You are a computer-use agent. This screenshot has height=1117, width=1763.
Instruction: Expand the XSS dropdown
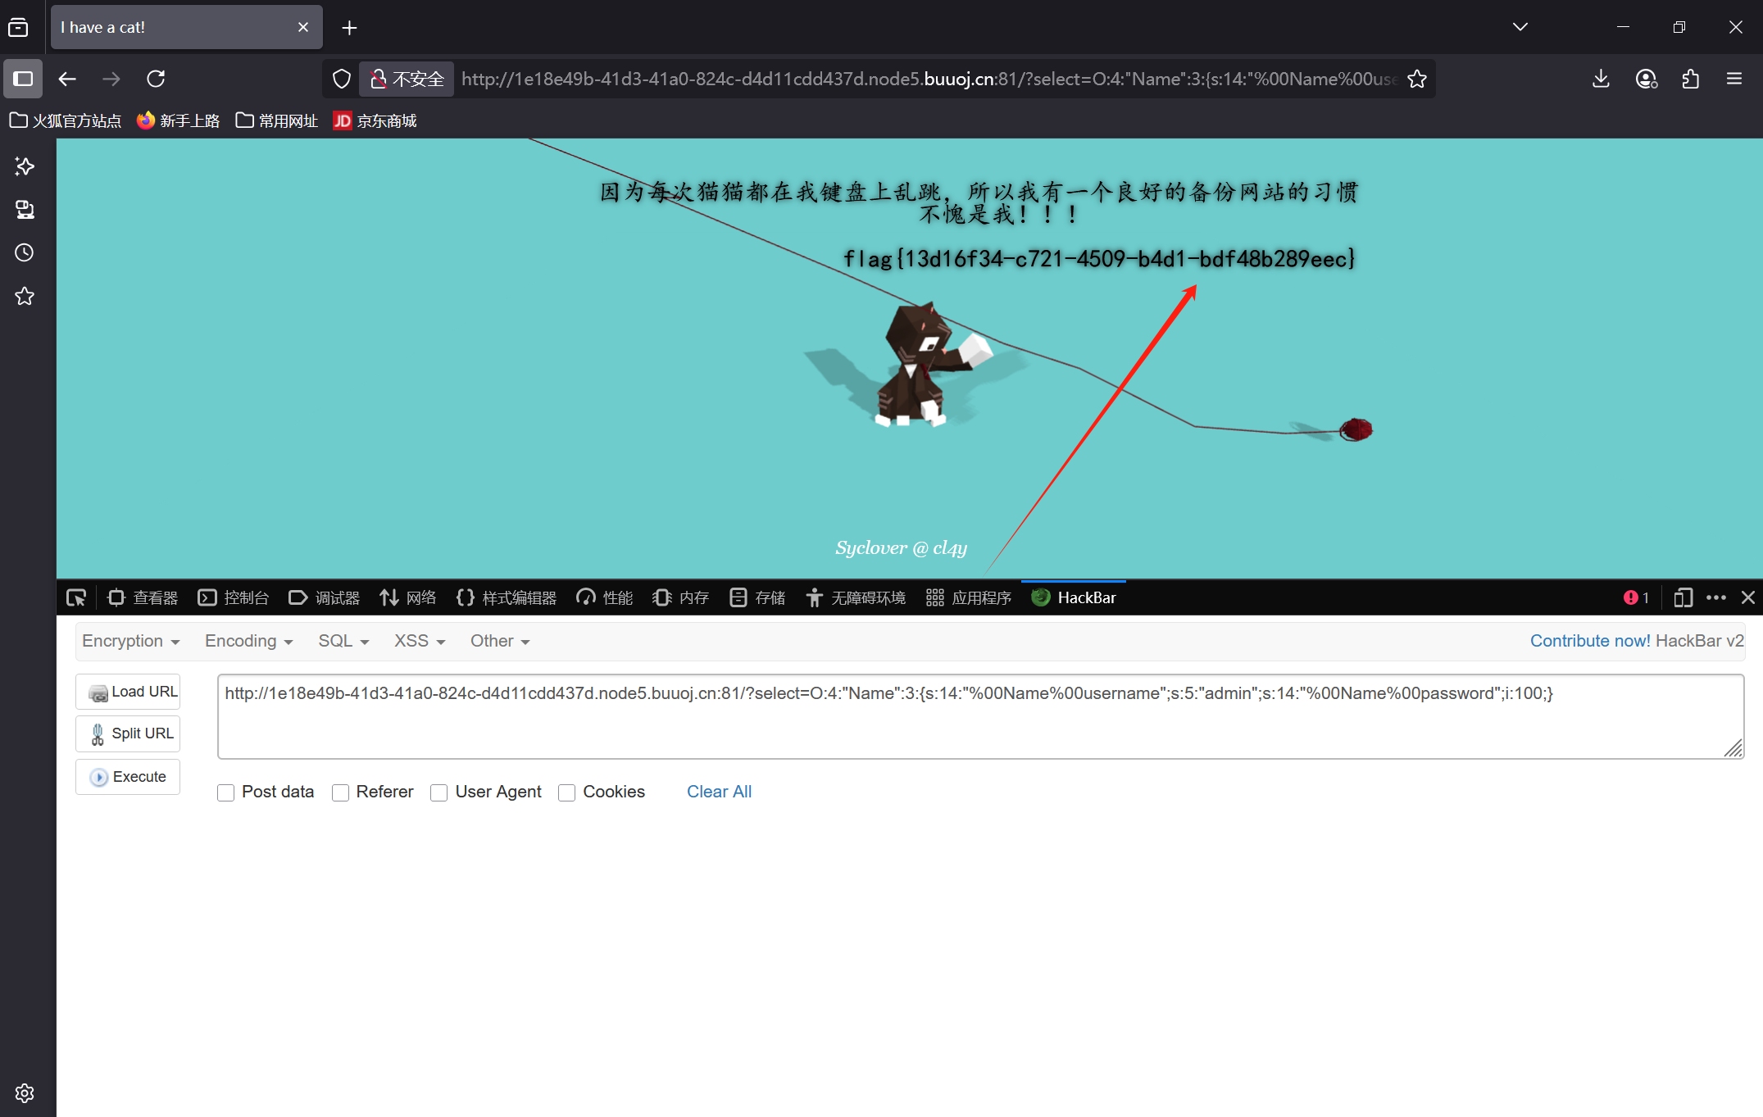coord(420,641)
